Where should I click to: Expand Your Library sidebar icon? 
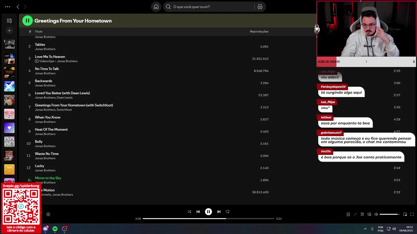[9, 20]
